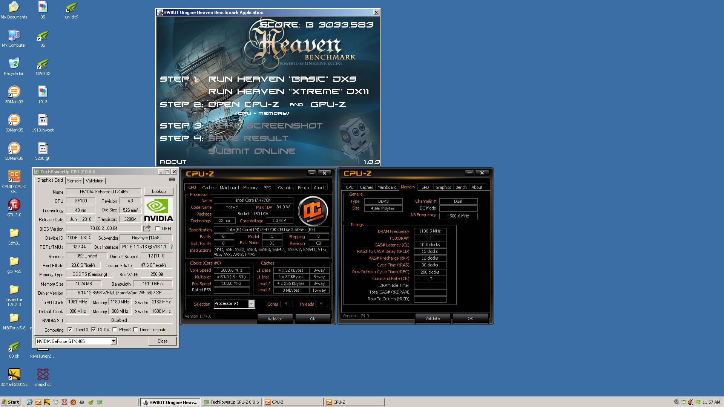This screenshot has height=407, width=724.
Task: Click the NVIDIA logo in GPU-Z
Action: 158,210
